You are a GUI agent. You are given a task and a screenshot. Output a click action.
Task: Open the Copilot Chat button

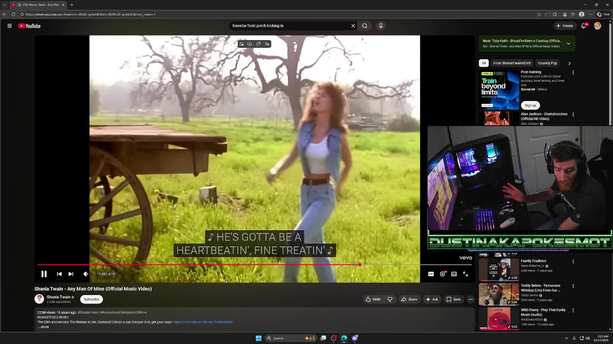[x=603, y=14]
